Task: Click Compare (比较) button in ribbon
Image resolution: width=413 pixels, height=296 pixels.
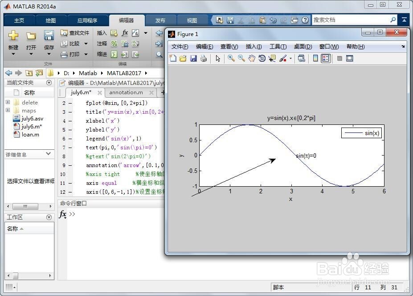Action: (x=70, y=44)
